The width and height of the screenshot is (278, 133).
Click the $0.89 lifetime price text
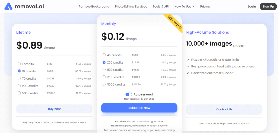(29, 45)
